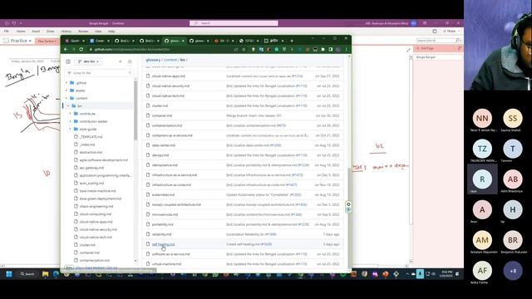Click the side extension settings gear at page edge

click(x=348, y=204)
